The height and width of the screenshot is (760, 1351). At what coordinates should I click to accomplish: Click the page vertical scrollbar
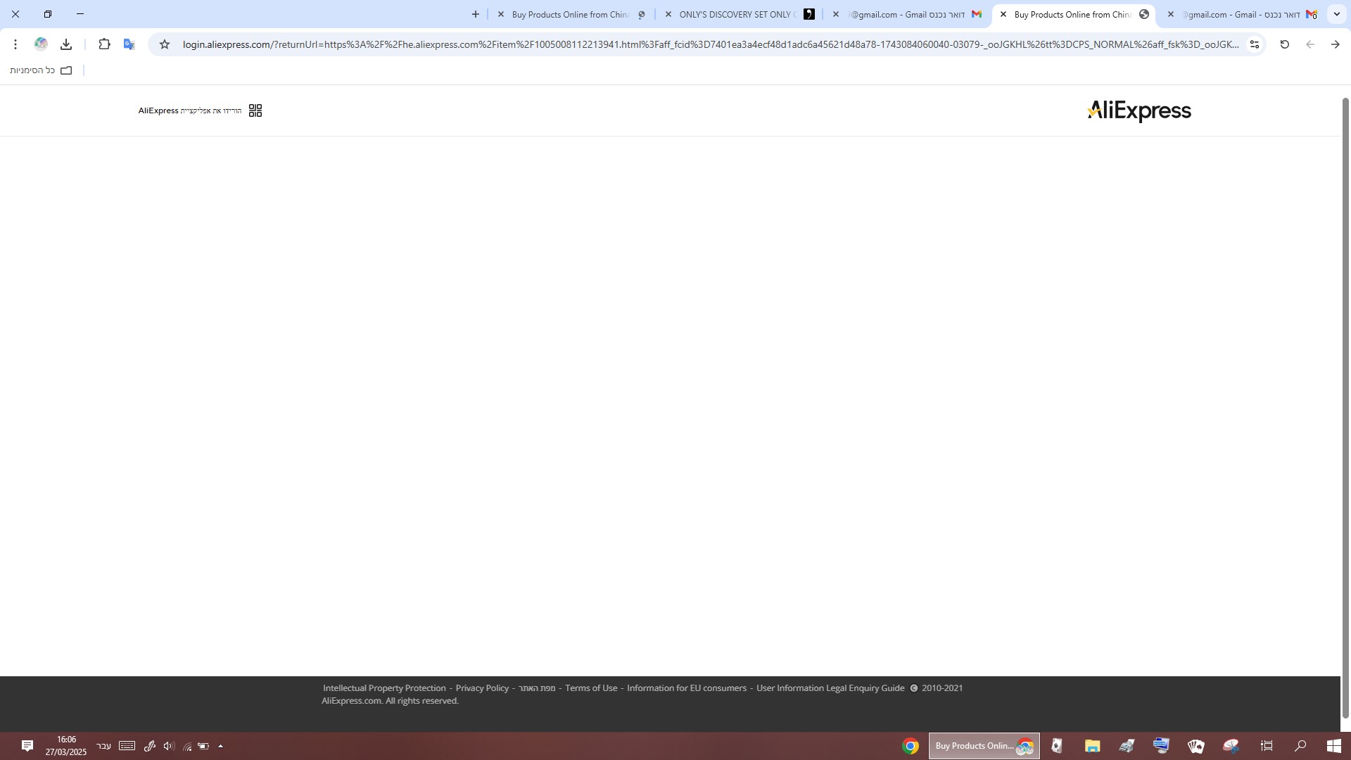(1345, 408)
